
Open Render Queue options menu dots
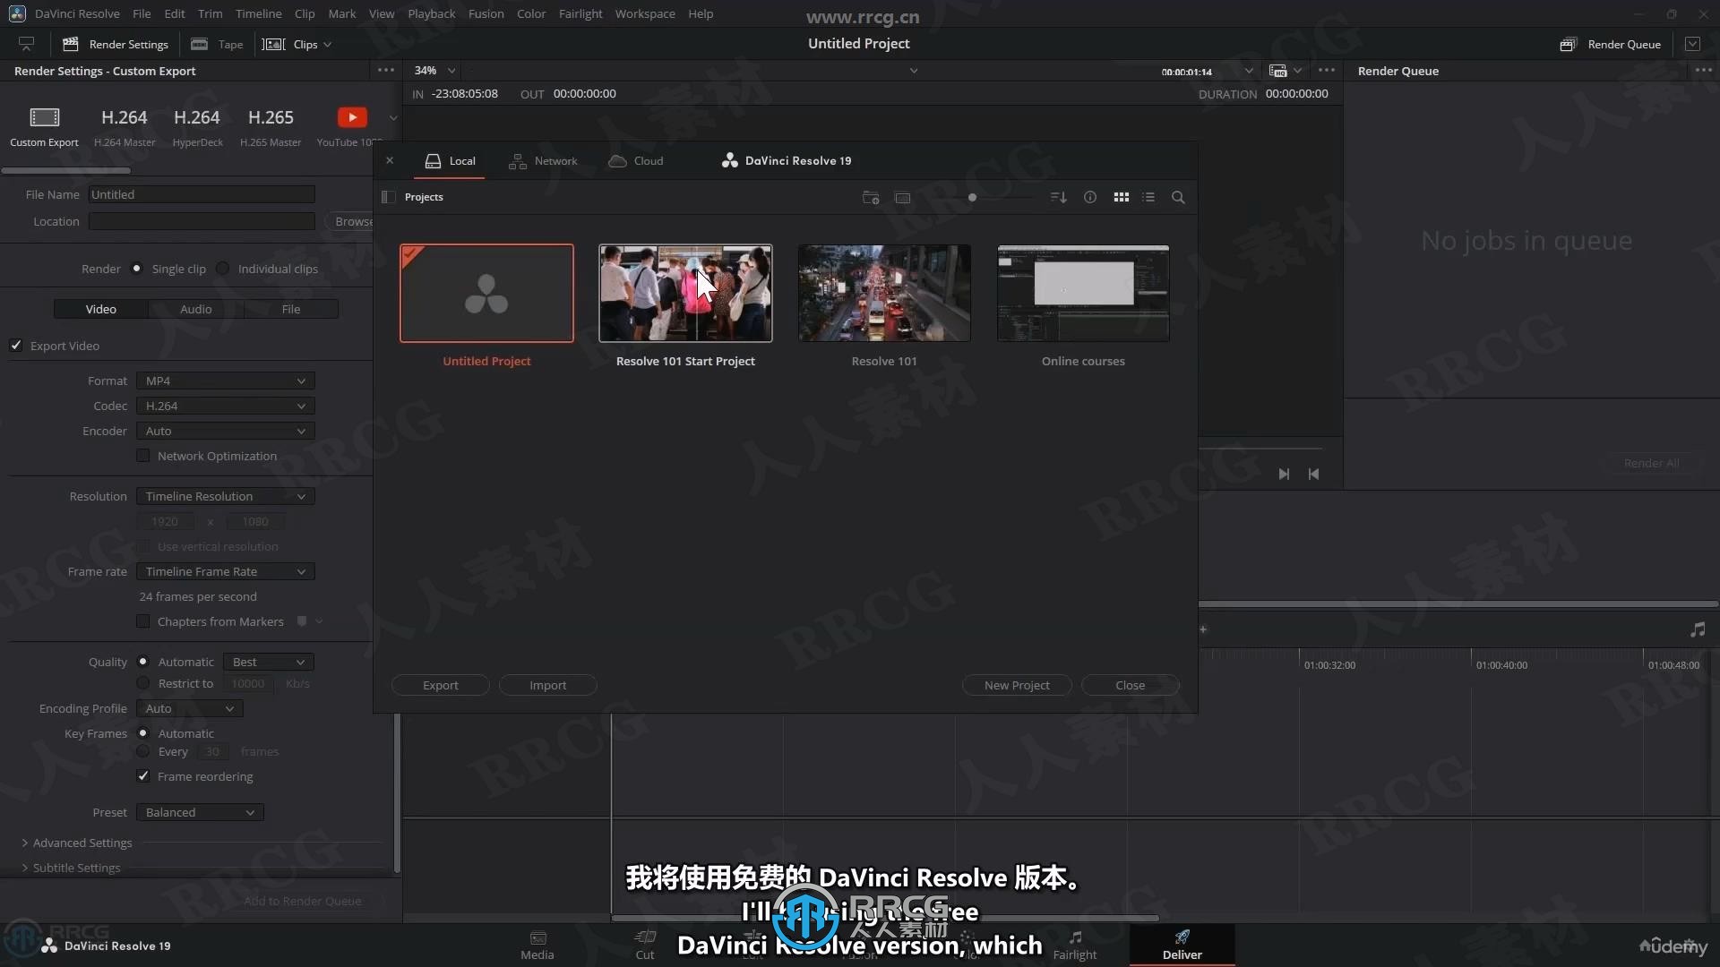1703,70
